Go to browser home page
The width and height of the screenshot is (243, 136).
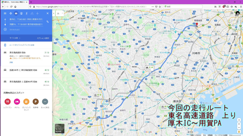[15, 7]
